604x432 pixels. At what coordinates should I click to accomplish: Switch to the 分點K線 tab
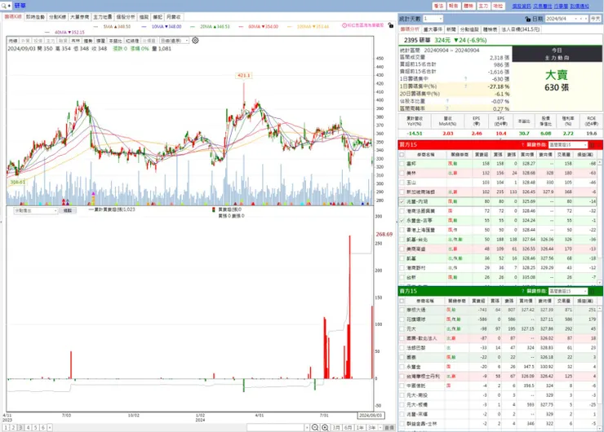[57, 17]
